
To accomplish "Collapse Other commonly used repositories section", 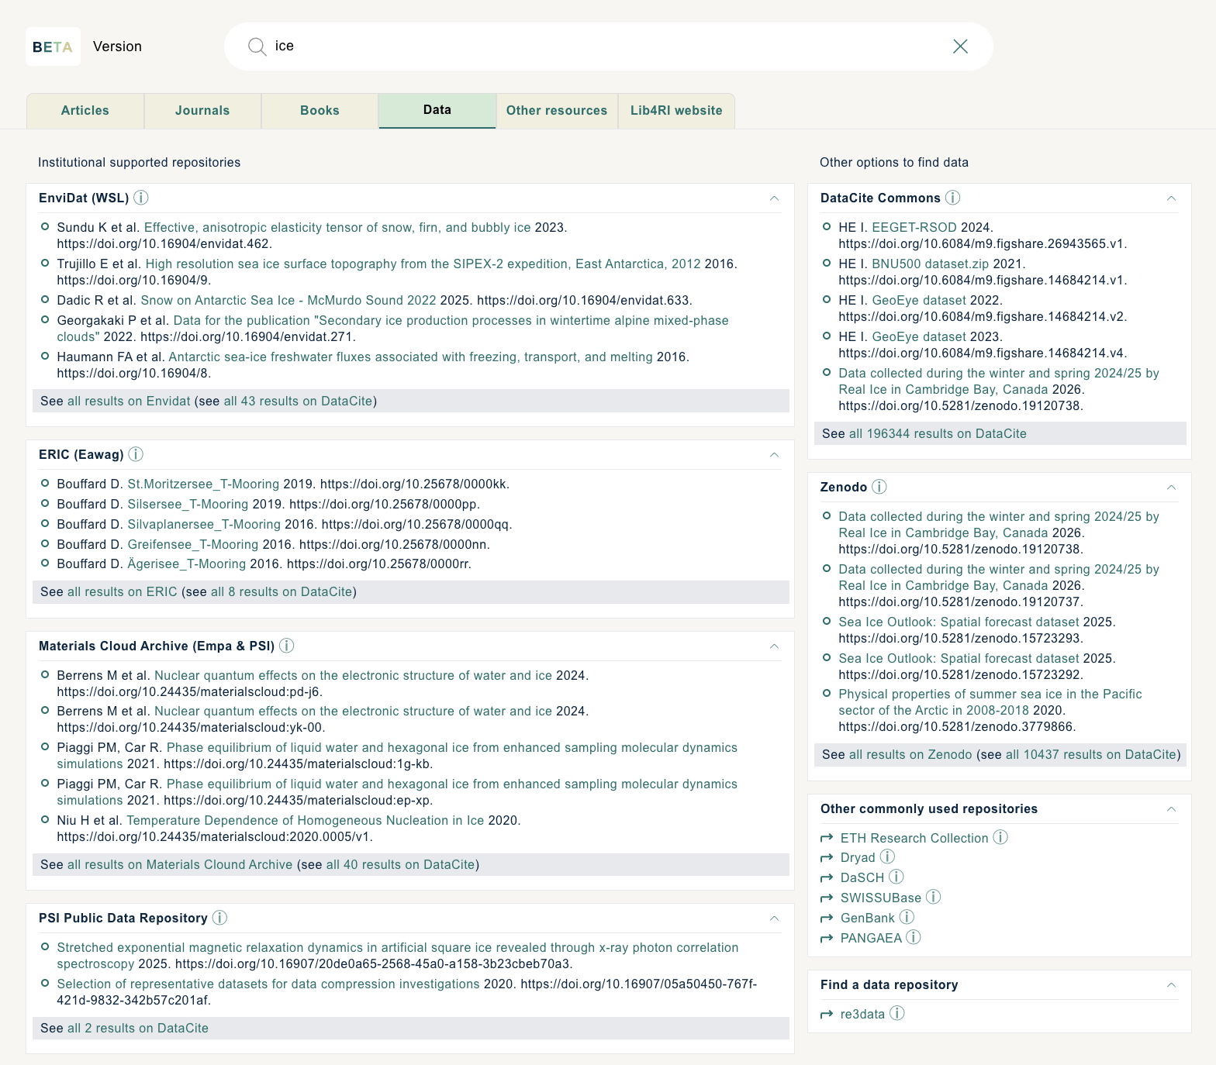I will [x=1171, y=809].
